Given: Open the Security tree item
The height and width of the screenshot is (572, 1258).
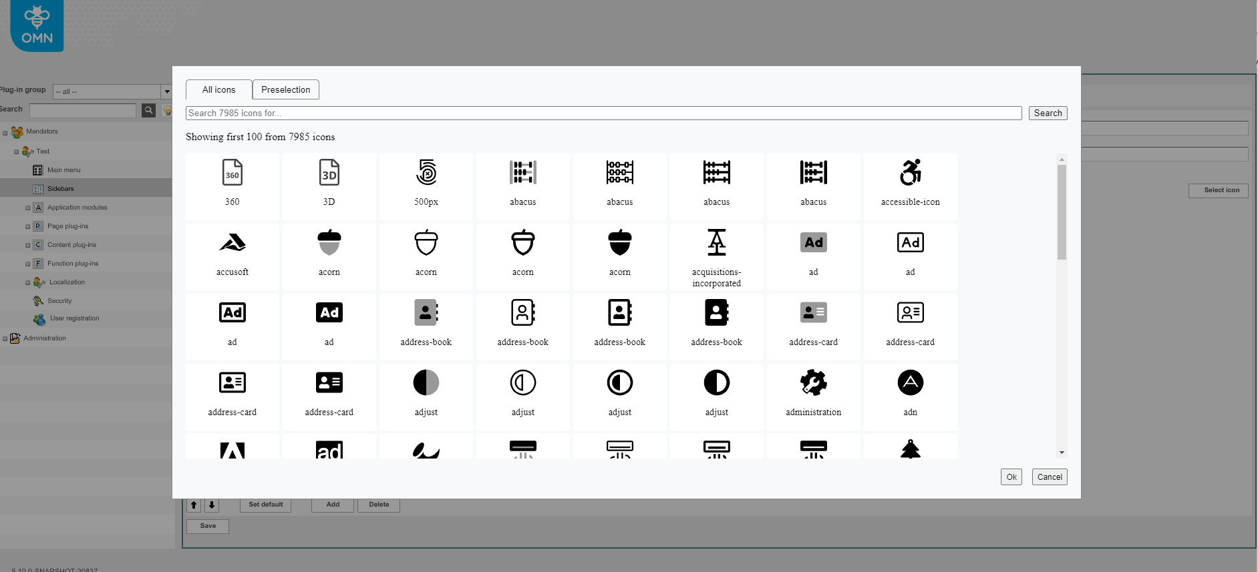Looking at the screenshot, I should point(59,301).
